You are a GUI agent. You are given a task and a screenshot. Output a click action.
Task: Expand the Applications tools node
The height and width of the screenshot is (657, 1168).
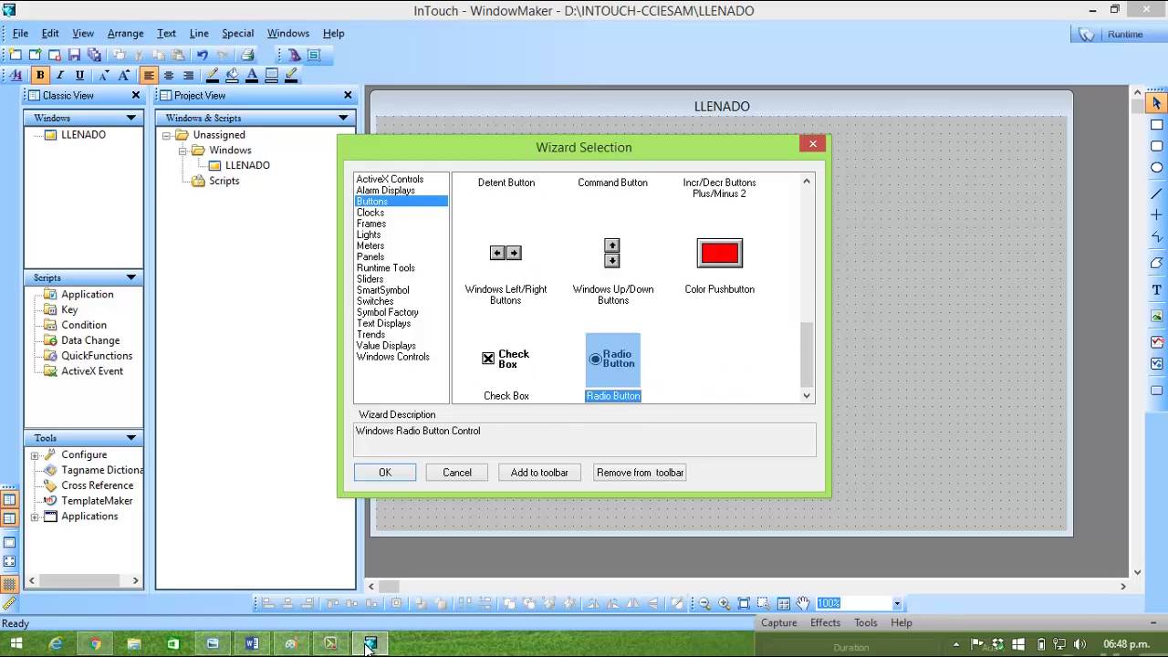[x=35, y=517]
